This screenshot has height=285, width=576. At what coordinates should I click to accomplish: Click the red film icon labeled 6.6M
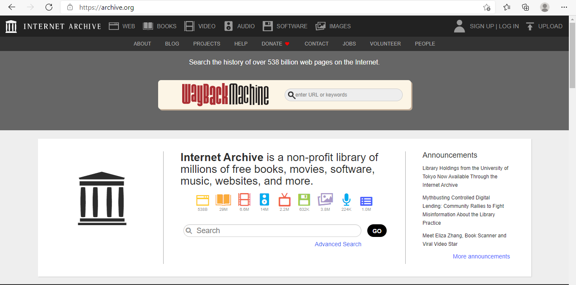pyautogui.click(x=244, y=200)
